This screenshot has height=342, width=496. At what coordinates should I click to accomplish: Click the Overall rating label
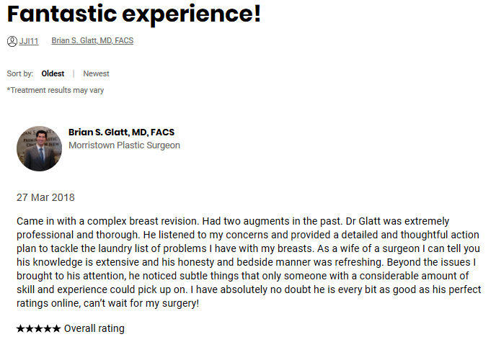[x=94, y=329]
